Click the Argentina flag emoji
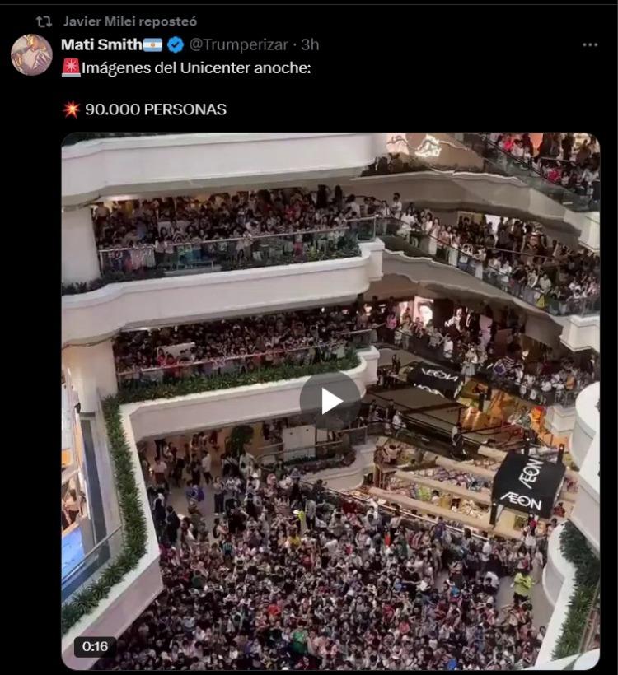This screenshot has width=618, height=675. 152,44
